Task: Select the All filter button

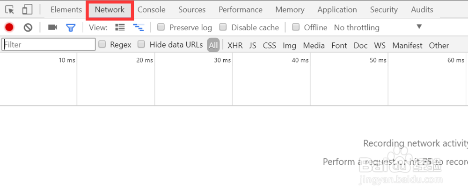Action: pyautogui.click(x=213, y=45)
